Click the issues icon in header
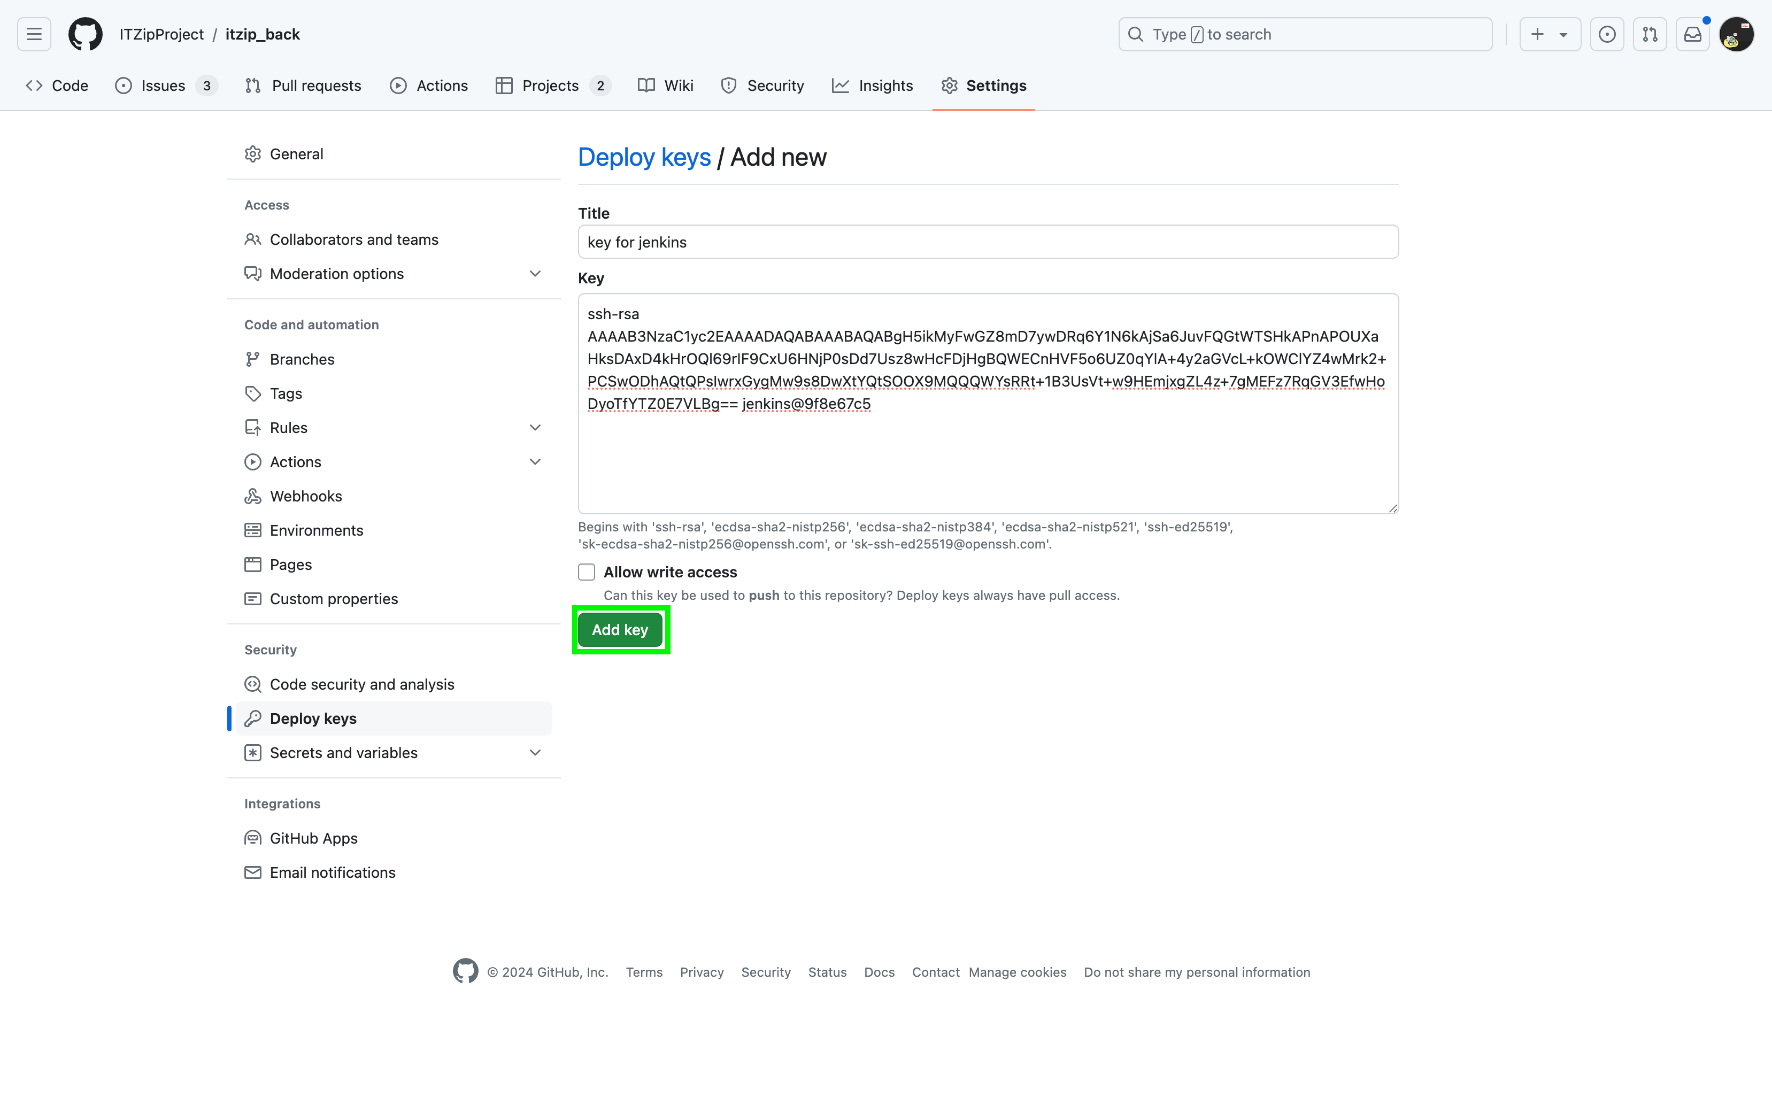This screenshot has width=1772, height=1112. 1606,35
